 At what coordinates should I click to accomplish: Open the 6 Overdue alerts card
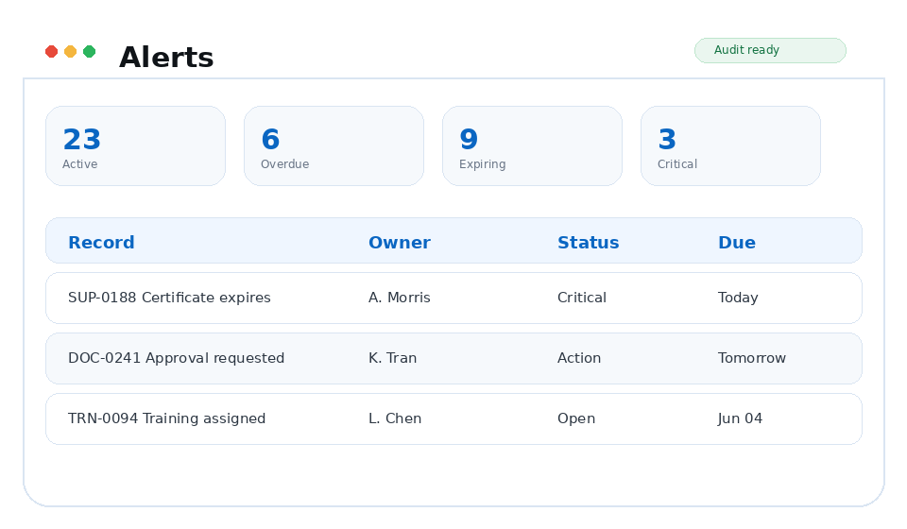coord(334,145)
